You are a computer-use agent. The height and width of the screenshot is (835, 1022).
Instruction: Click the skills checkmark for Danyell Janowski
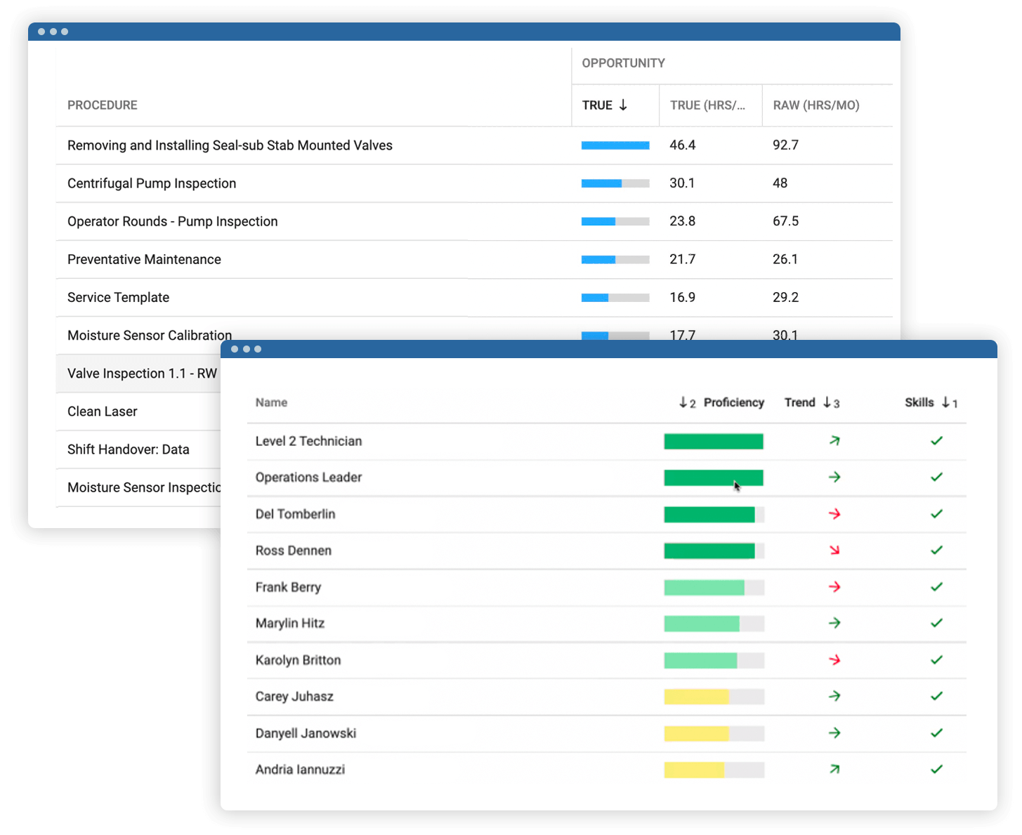click(936, 733)
